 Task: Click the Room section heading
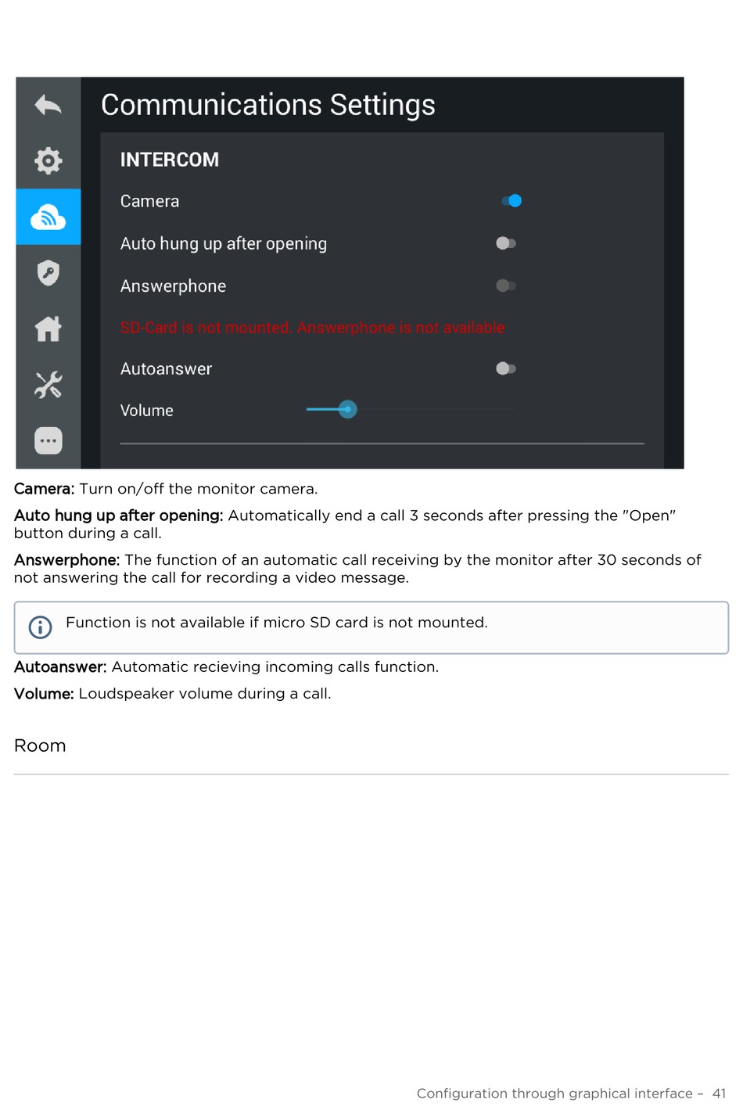click(40, 745)
